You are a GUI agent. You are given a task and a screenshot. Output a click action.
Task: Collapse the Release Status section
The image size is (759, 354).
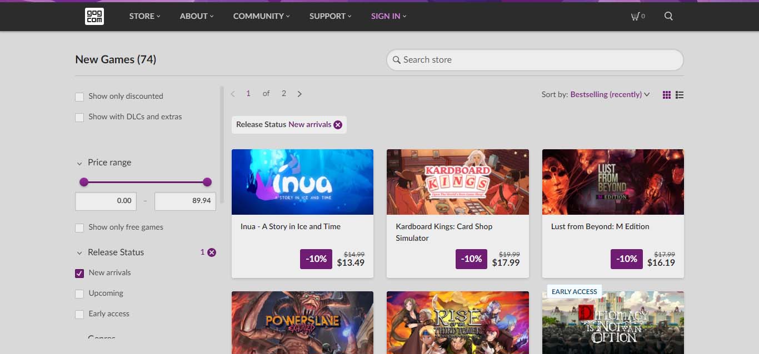(x=79, y=252)
